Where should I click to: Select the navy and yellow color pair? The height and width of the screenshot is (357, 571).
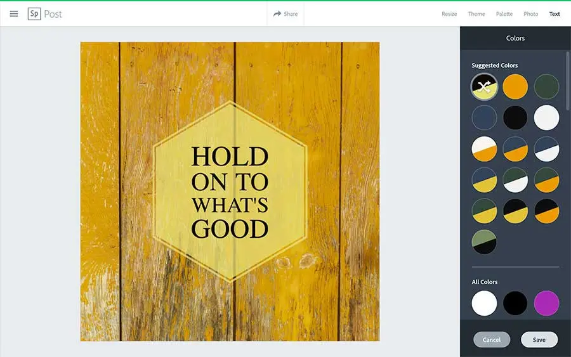point(484,180)
